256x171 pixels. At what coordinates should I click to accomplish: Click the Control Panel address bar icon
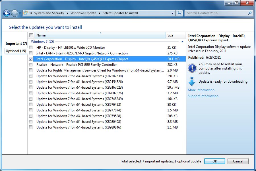click(x=26, y=13)
